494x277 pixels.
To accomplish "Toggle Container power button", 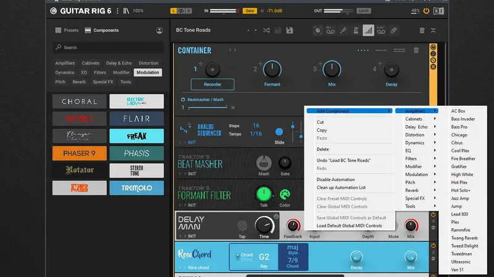I will [433, 47].
